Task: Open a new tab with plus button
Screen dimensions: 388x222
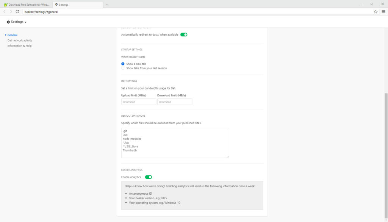Action: pos(107,5)
